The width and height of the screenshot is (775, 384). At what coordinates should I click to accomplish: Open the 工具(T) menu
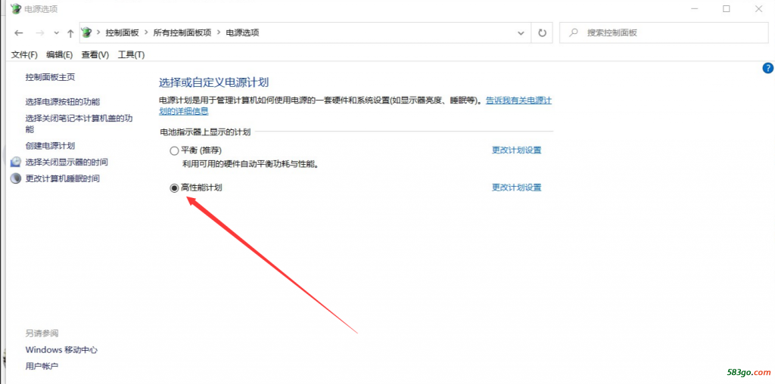pos(131,54)
